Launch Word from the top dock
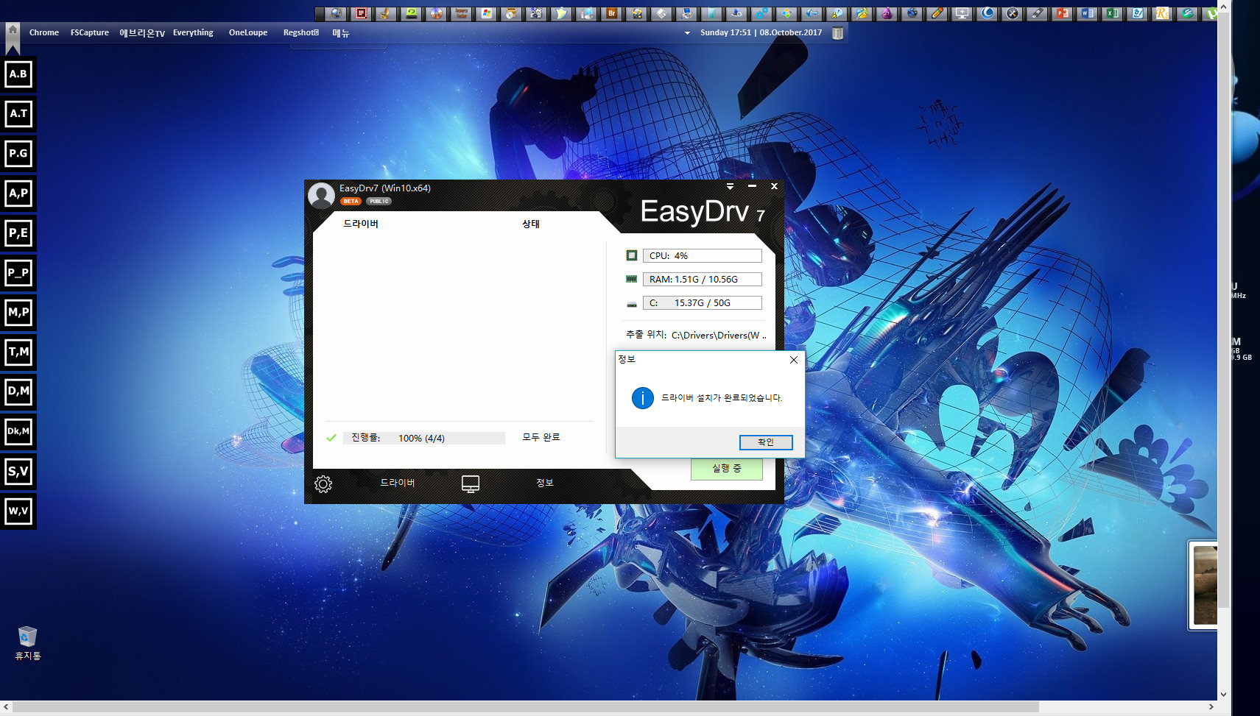 pyautogui.click(x=1088, y=13)
